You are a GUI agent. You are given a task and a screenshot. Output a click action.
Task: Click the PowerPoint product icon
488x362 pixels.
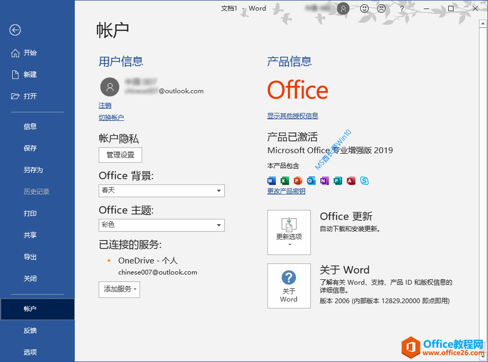(298, 181)
